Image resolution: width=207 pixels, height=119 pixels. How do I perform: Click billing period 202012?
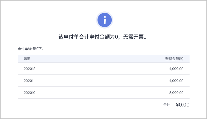point(29,69)
